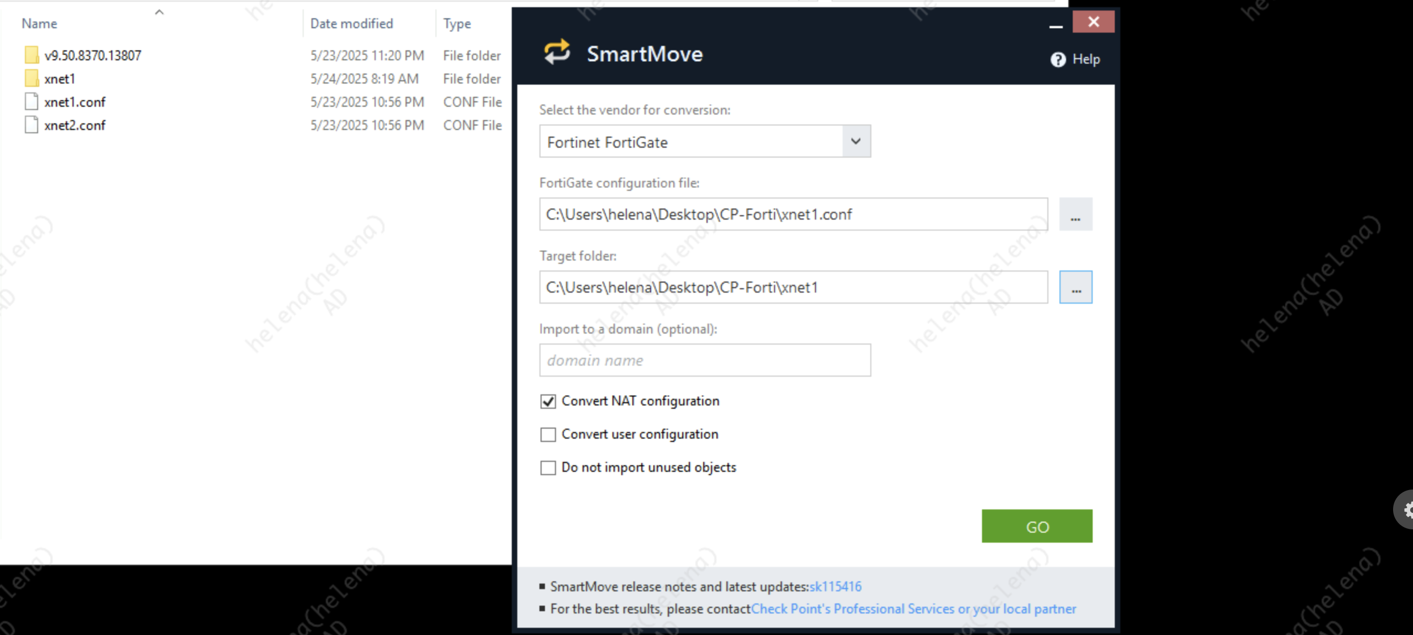1413x635 pixels.
Task: Browse for FortiGate configuration file
Action: [1075, 215]
